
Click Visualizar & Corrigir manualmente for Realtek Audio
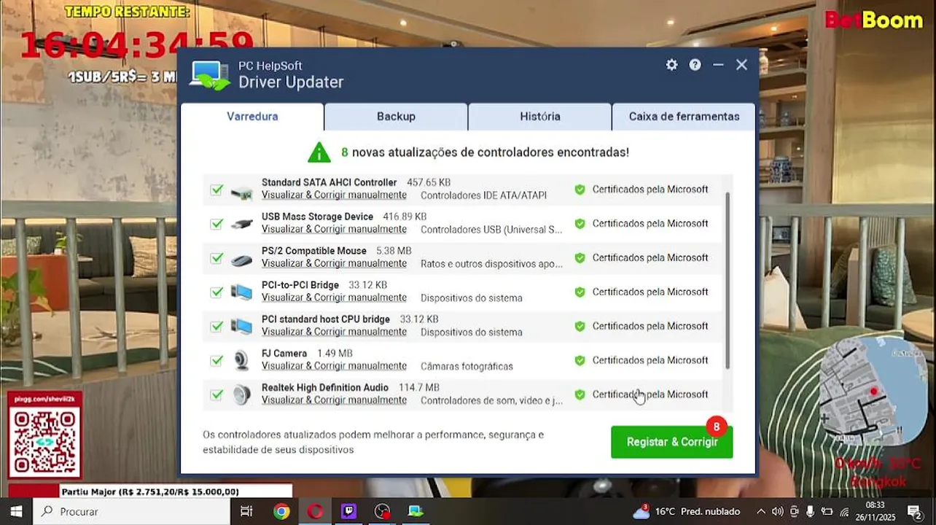click(334, 400)
